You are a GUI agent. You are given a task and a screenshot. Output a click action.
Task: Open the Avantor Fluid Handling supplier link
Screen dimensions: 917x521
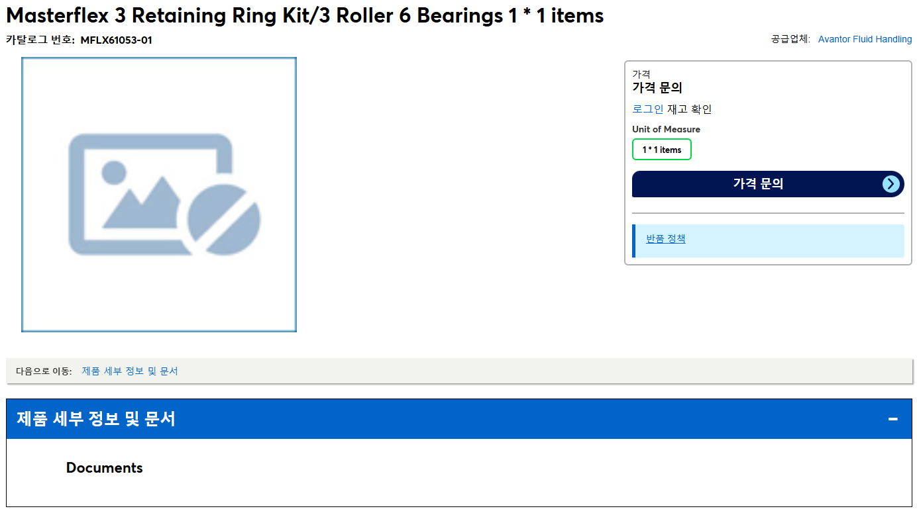865,40
